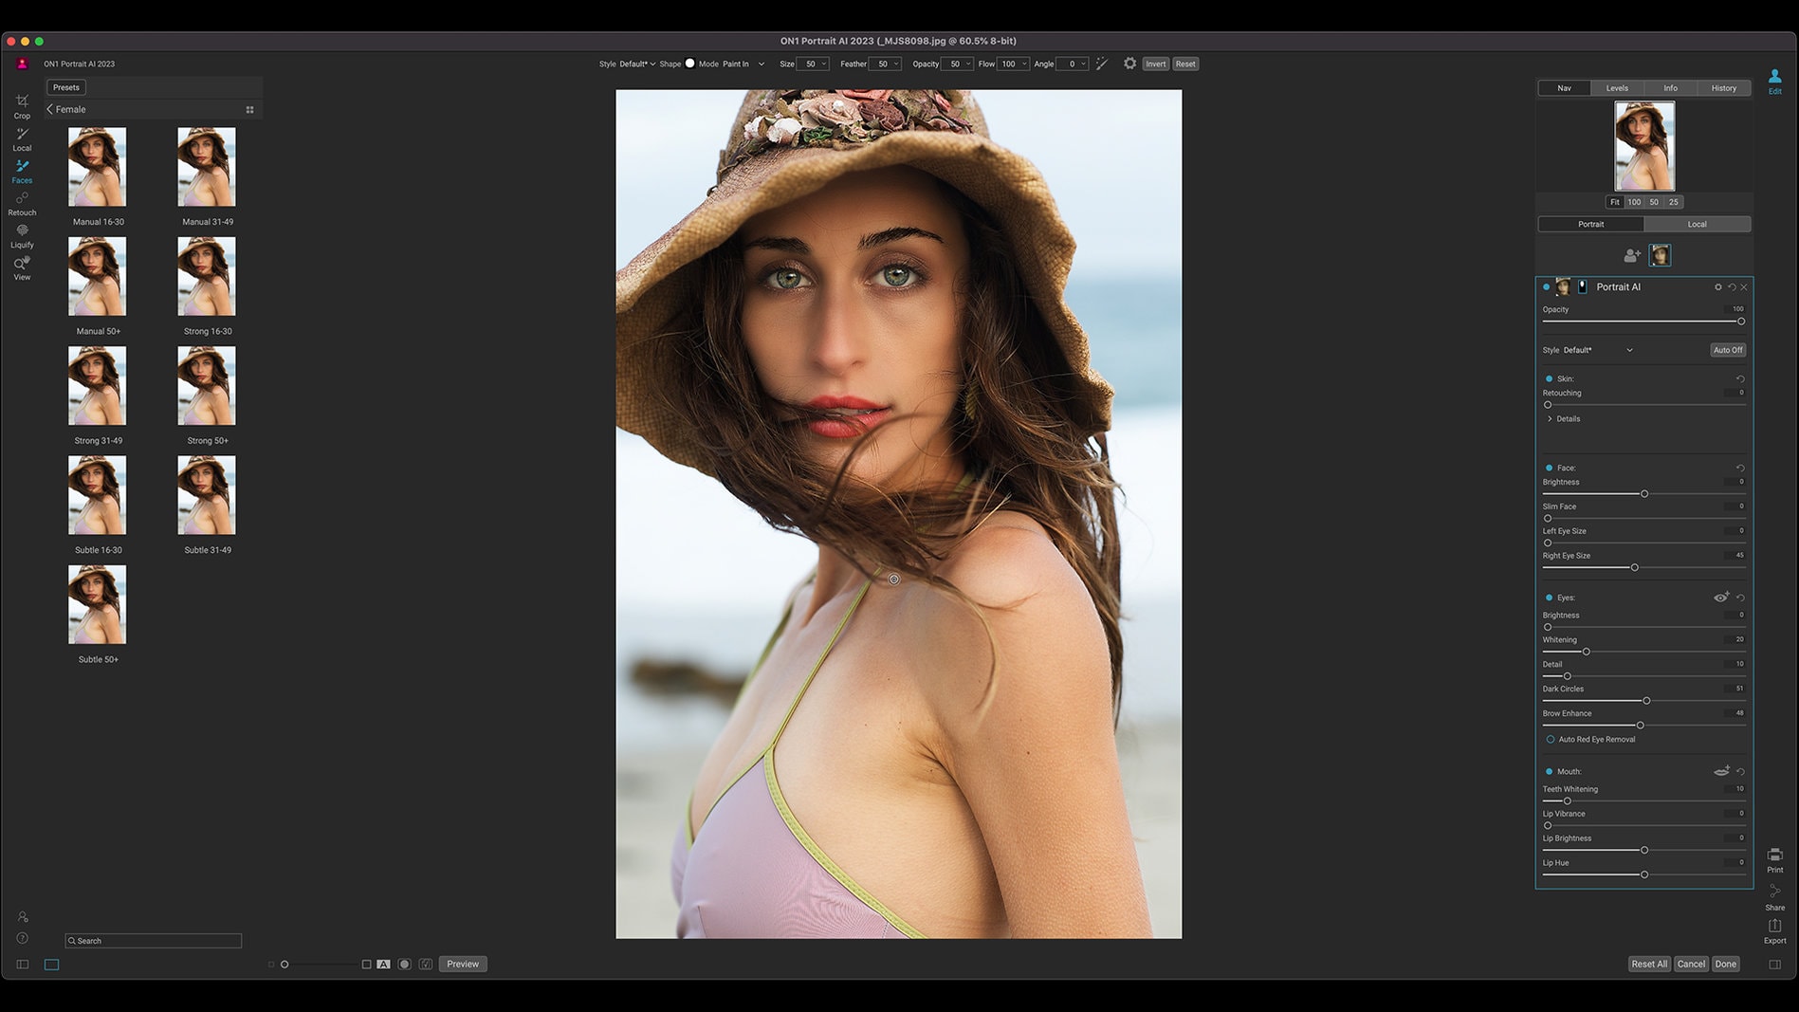Viewport: 1799px width, 1012px height.
Task: Reset the Portrait AI panel
Action: pyautogui.click(x=1732, y=286)
